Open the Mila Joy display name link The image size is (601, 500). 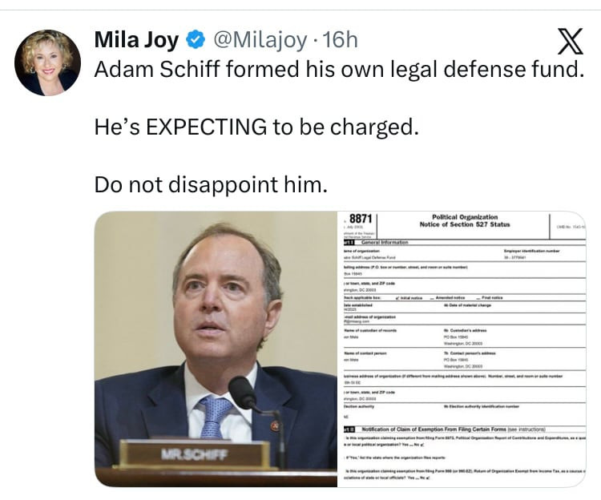(x=139, y=39)
